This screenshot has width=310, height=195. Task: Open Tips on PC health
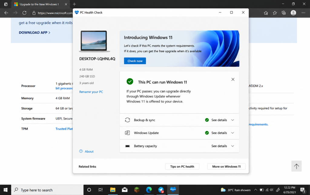pyautogui.click(x=182, y=166)
